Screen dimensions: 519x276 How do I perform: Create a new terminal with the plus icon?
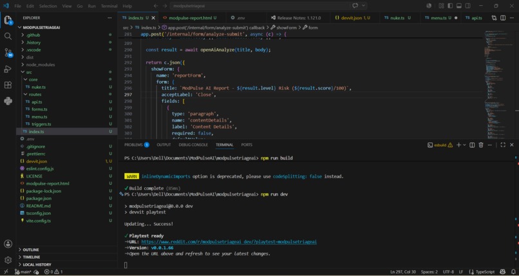click(x=458, y=145)
